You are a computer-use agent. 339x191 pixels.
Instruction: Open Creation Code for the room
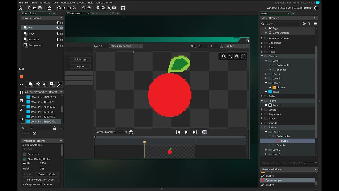coord(47,174)
